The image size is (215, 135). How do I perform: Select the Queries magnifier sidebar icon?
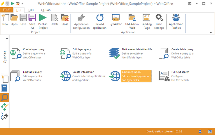click(5, 97)
